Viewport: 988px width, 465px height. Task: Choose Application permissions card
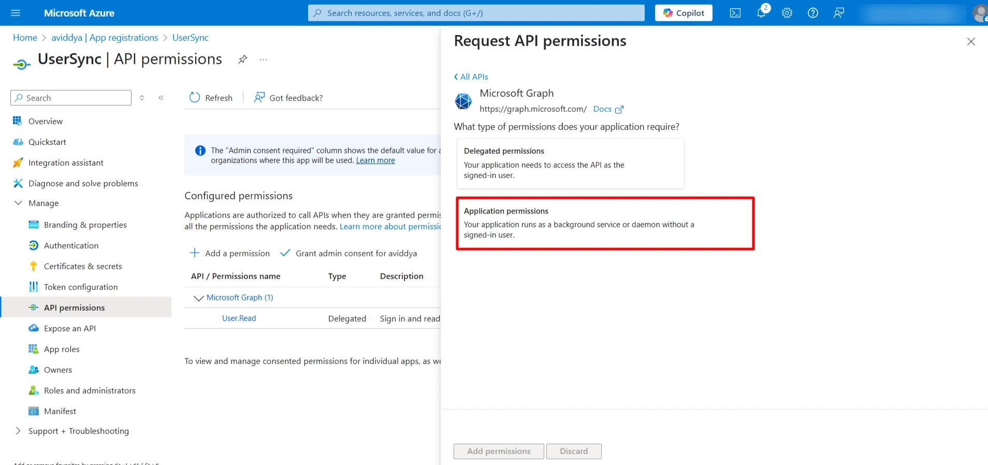coord(605,223)
